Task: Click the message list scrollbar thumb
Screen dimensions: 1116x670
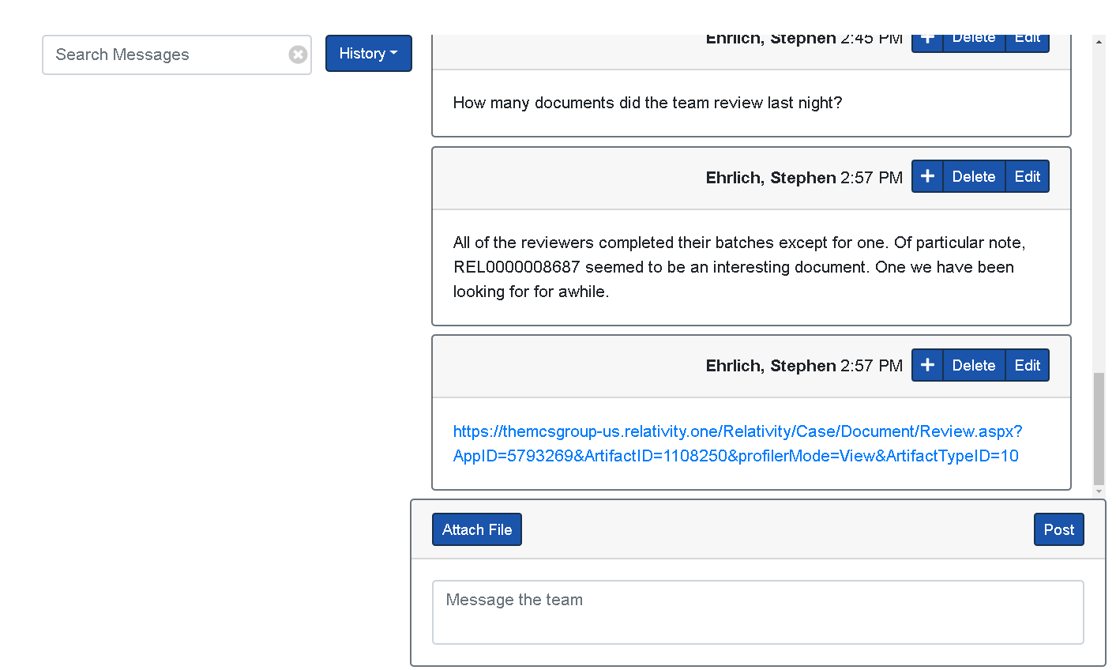Action: (1099, 429)
